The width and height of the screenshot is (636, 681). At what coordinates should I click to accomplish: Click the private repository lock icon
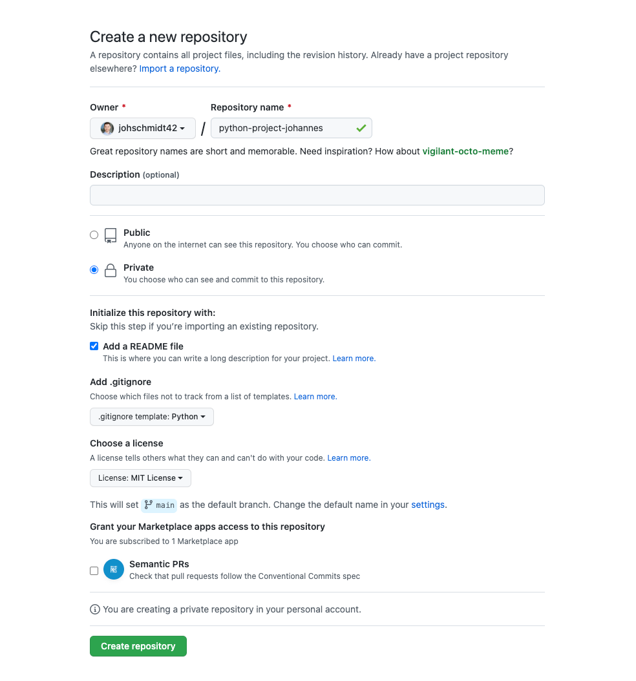(x=111, y=270)
